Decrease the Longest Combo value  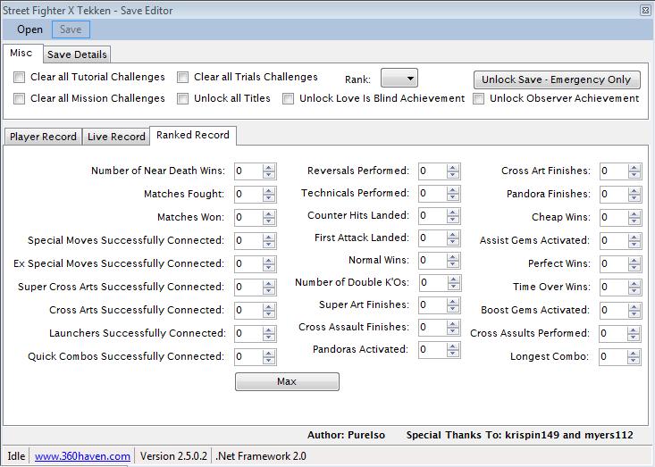634,360
